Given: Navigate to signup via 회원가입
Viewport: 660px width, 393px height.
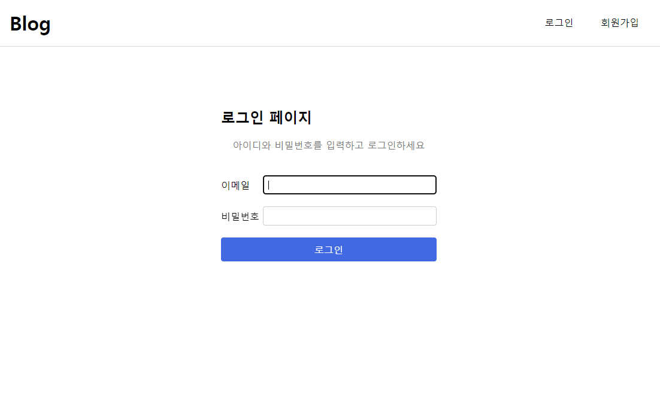Looking at the screenshot, I should click(x=619, y=23).
